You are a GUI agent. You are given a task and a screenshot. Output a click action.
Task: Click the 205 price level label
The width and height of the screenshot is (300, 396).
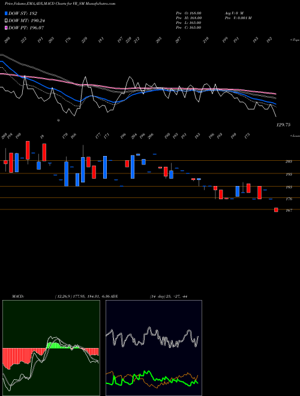pos(289,161)
